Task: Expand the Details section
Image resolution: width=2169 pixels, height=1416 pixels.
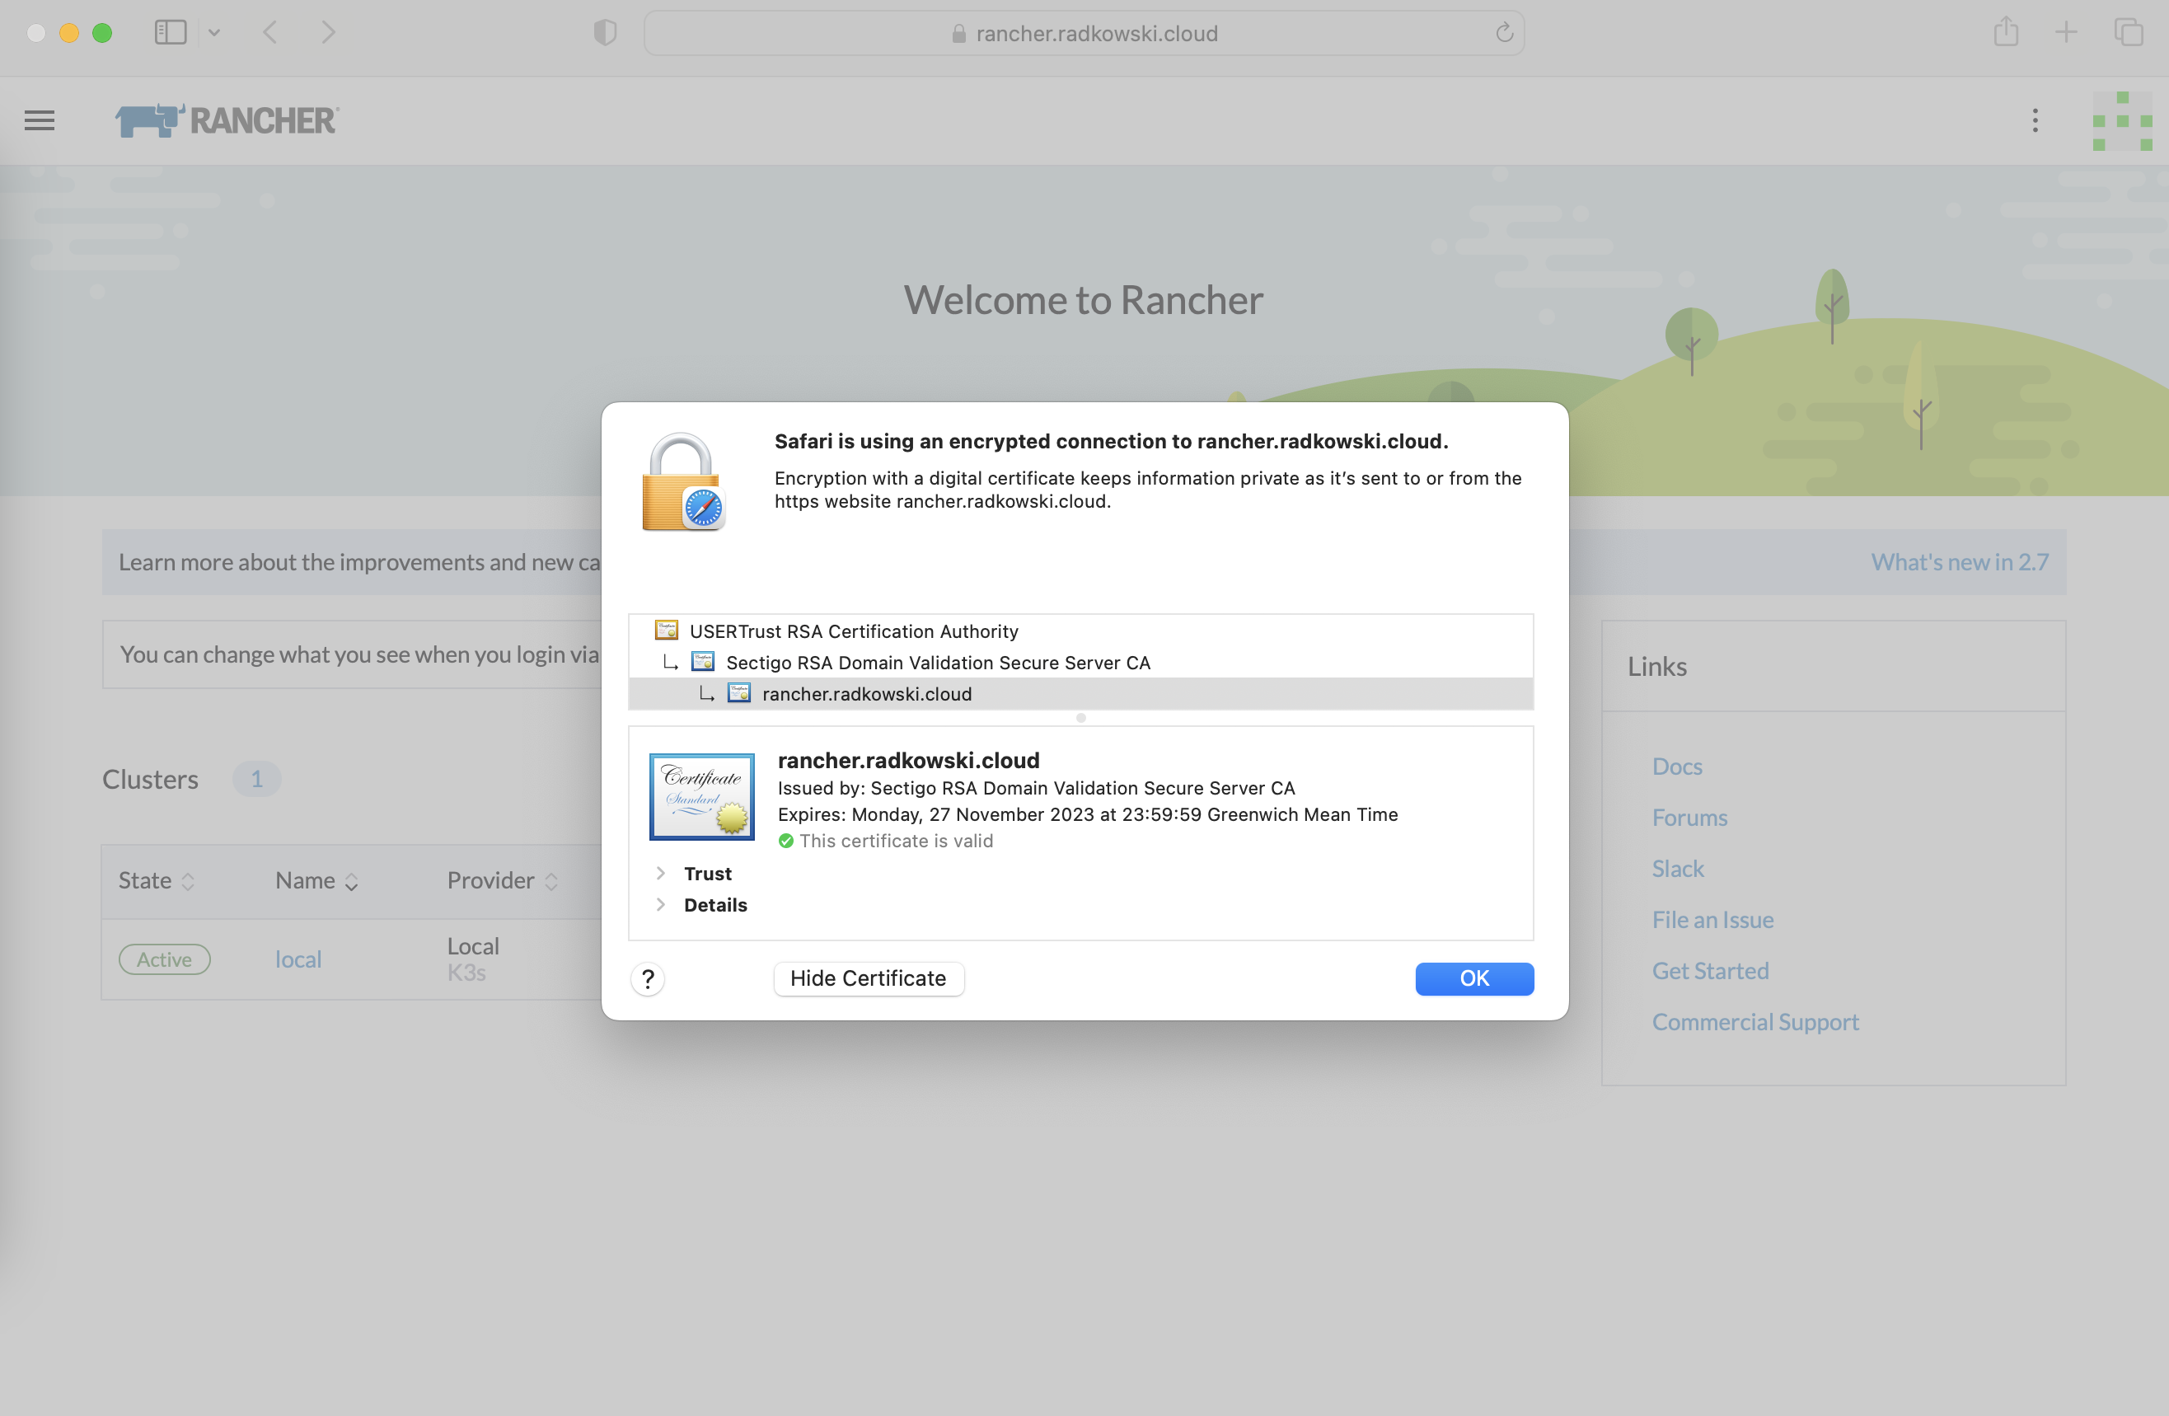Action: [x=661, y=905]
